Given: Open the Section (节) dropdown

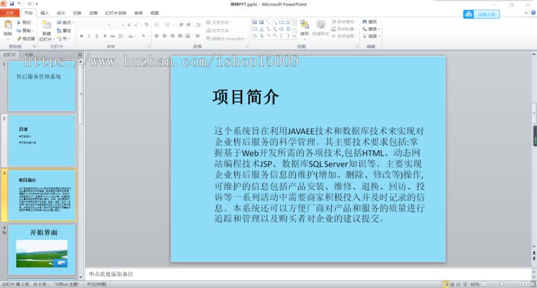Looking at the screenshot, I should [x=64, y=39].
